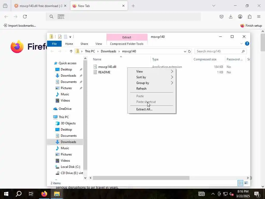Image resolution: width=265 pixels, height=199 pixels.
Task: Click the Save to Pocket icon
Action: [222, 17]
